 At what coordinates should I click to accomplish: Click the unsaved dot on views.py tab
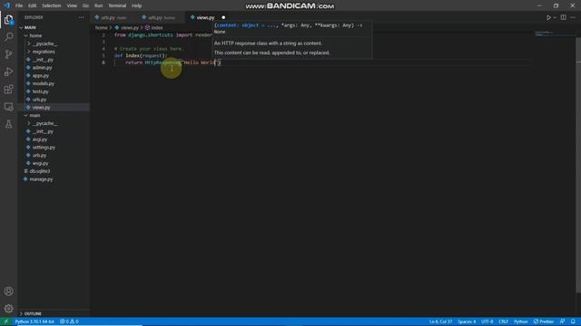[x=223, y=17]
